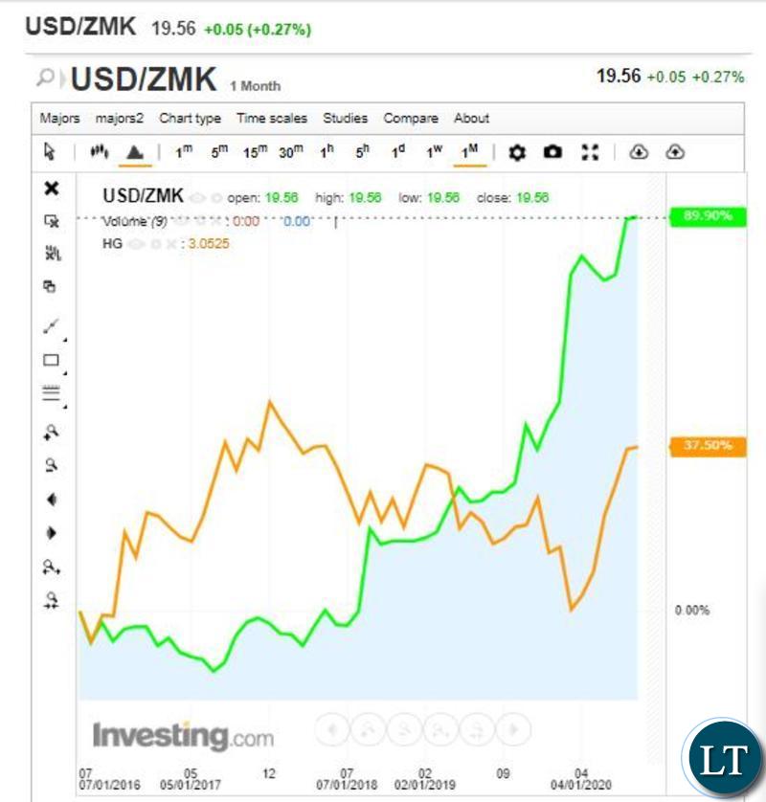Click the download chart cloud icon
This screenshot has height=802, width=766.
click(x=639, y=152)
